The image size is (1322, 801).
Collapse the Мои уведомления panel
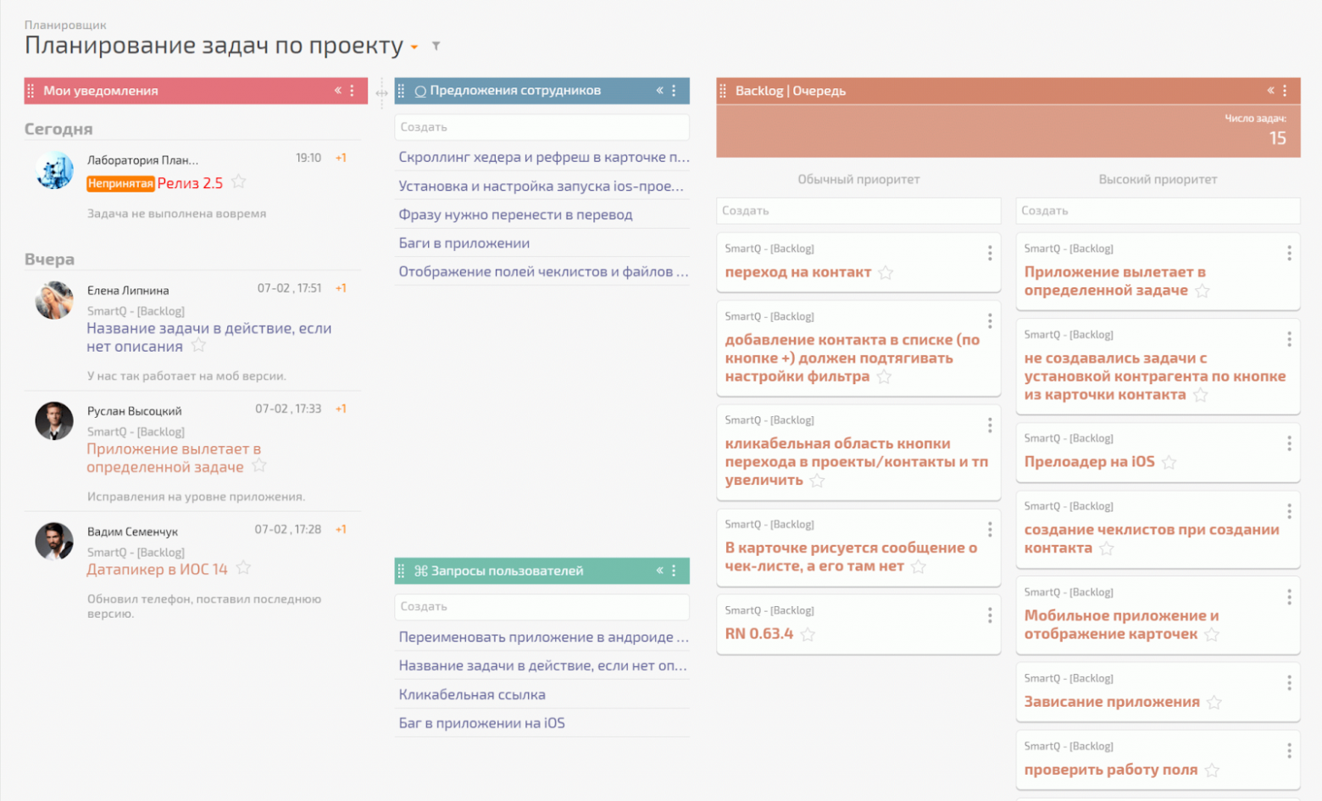(337, 91)
